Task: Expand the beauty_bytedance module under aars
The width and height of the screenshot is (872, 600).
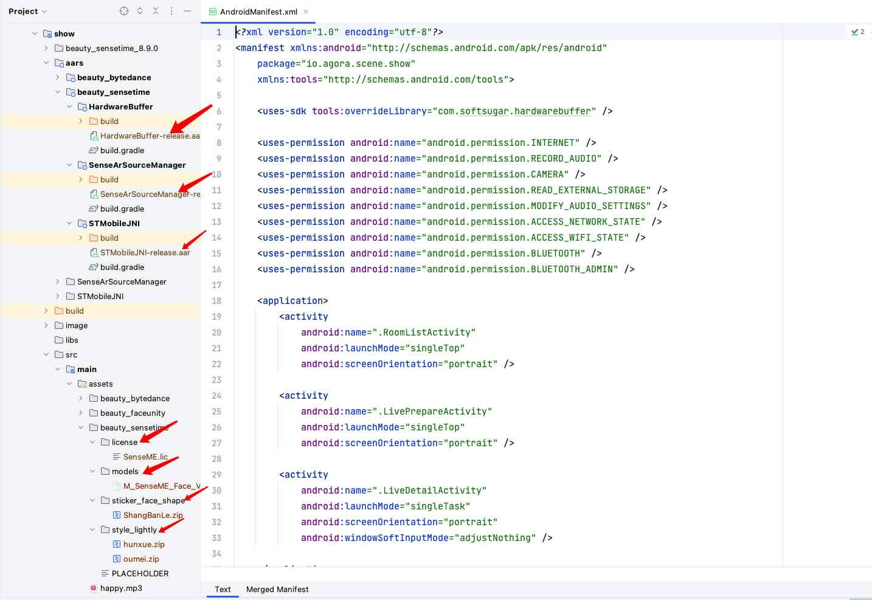Action: coord(58,77)
